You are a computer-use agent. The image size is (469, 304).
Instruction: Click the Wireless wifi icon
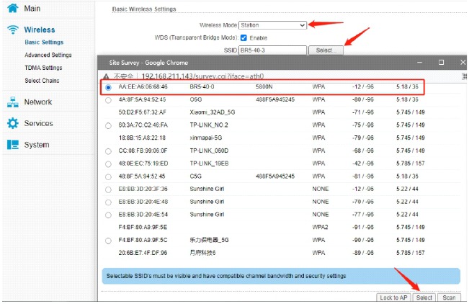pos(13,30)
